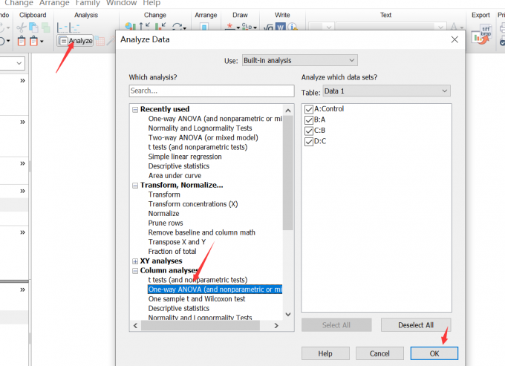Close the Analyze Data dialog
The image size is (505, 366).
tap(454, 39)
